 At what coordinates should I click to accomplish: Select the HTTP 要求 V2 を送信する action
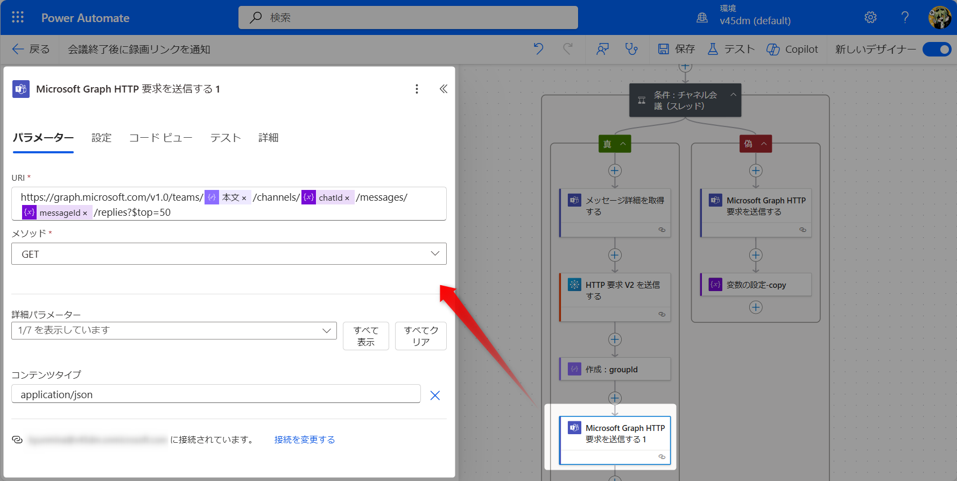click(x=615, y=297)
